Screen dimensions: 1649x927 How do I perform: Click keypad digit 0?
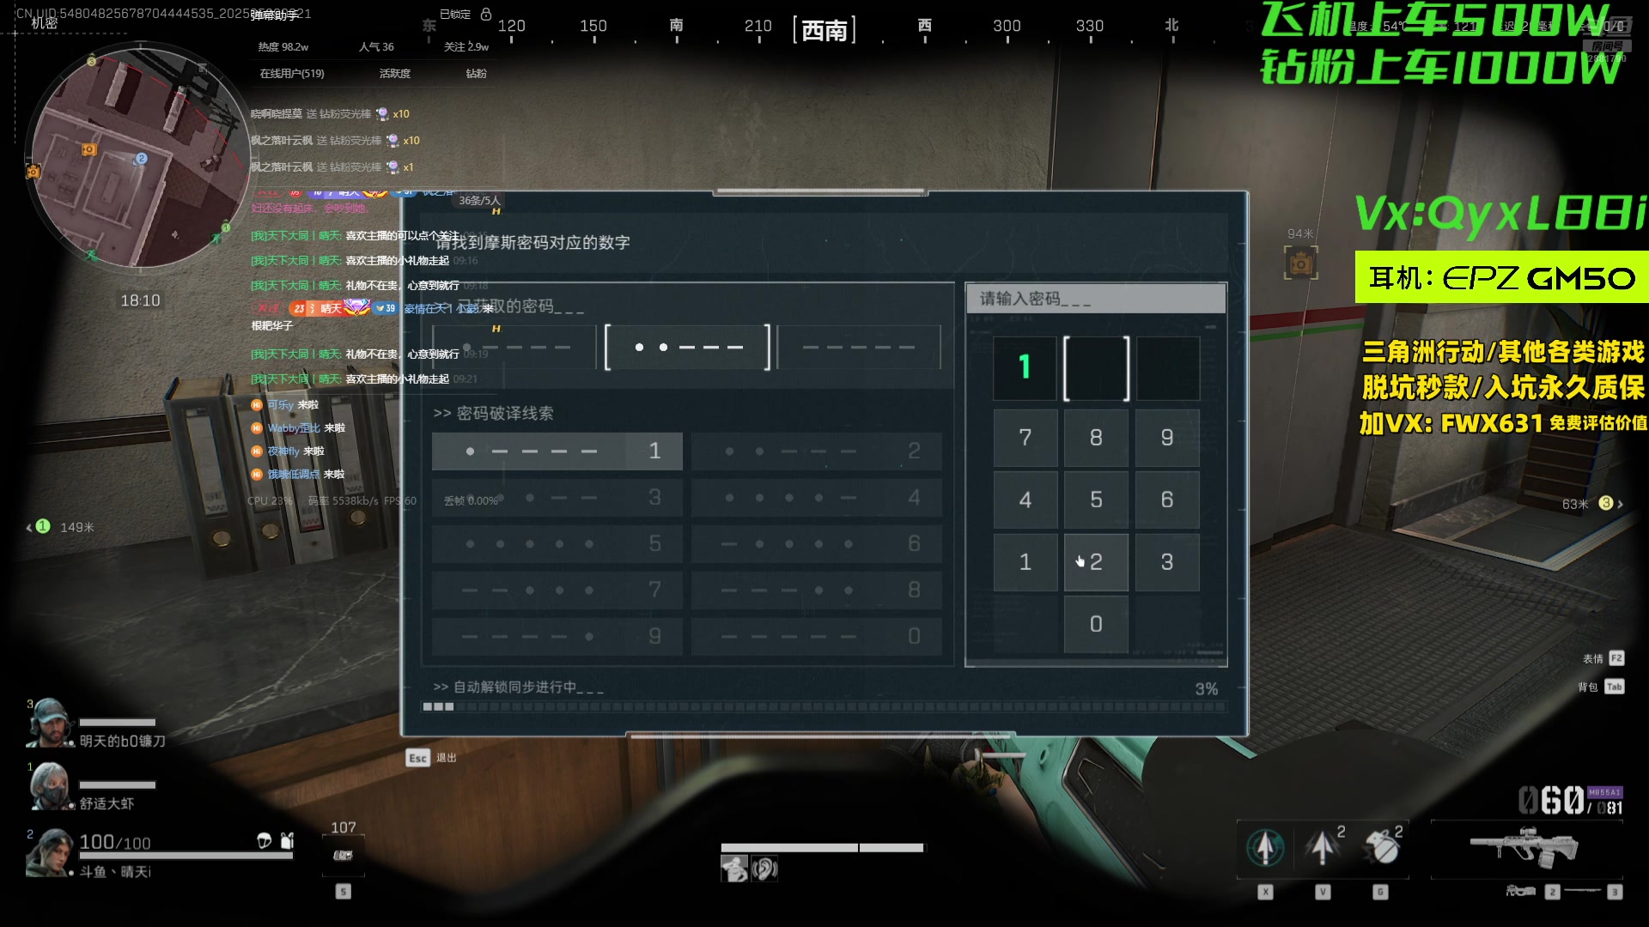pyautogui.click(x=1096, y=624)
